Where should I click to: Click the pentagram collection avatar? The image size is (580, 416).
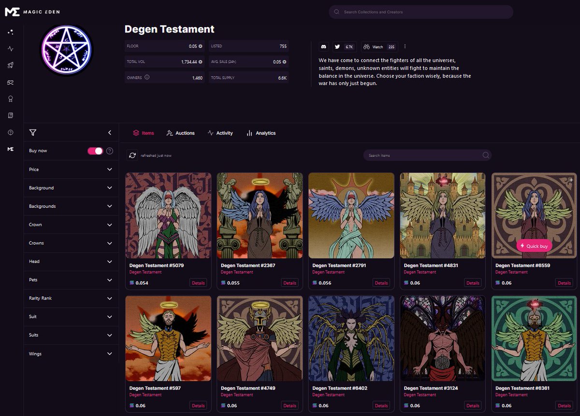click(66, 50)
